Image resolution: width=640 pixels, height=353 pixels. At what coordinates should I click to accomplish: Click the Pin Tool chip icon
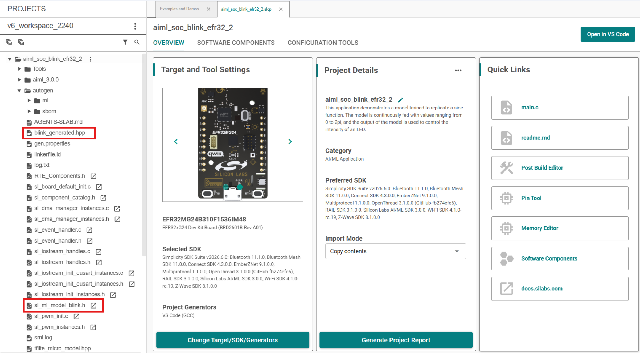pyautogui.click(x=506, y=198)
